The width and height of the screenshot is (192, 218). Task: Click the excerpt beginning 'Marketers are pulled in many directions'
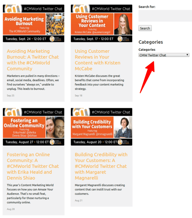pyautogui.click(x=33, y=82)
